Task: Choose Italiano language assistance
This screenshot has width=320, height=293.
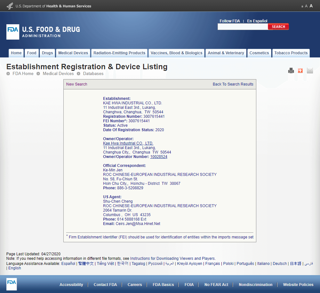Action: [263, 263]
